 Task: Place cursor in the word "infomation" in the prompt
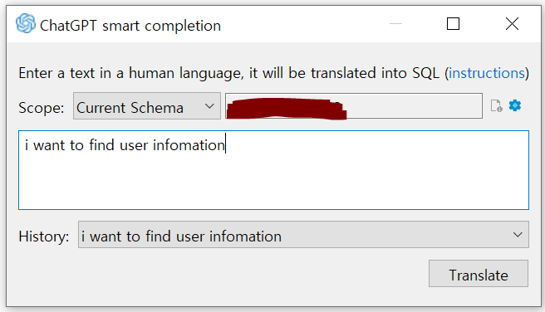pos(189,145)
